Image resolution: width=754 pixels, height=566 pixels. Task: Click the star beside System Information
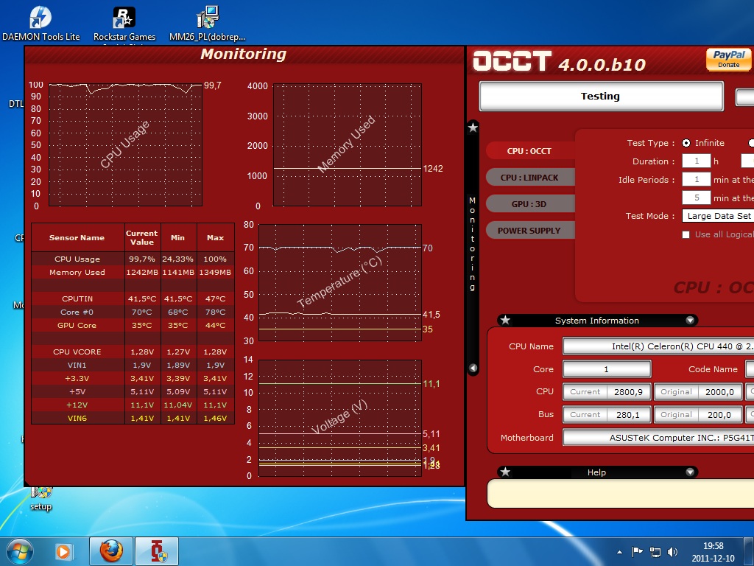click(x=505, y=320)
